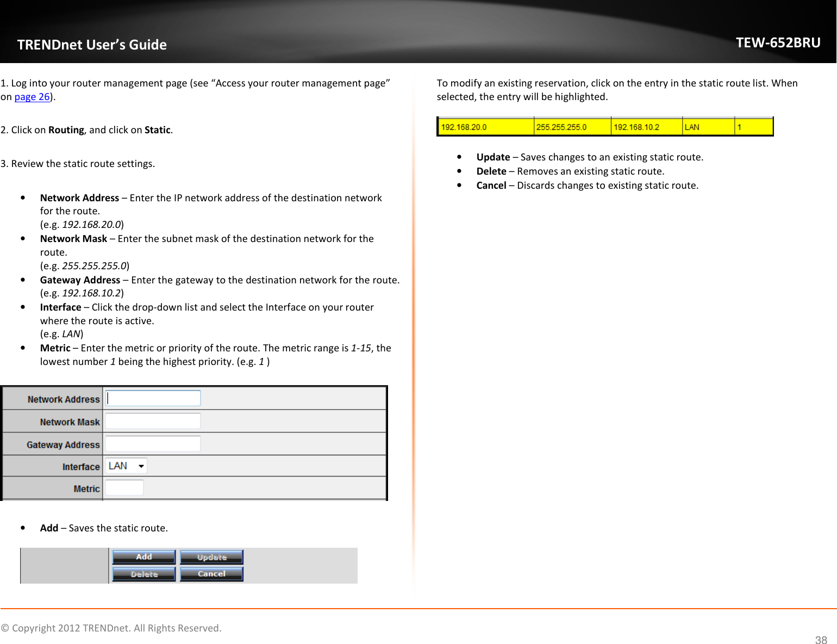Click the LAN cell in highlighted route

(x=709, y=127)
